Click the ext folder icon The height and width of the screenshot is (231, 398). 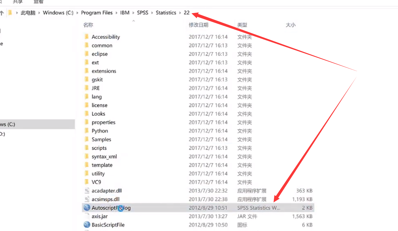[86, 62]
